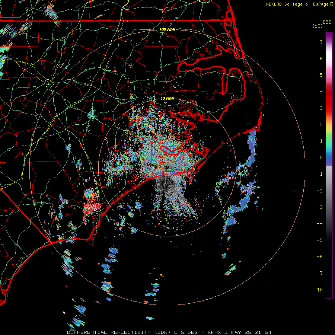Click the KMHX radar site identifier
The image size is (335, 335).
click(x=215, y=332)
